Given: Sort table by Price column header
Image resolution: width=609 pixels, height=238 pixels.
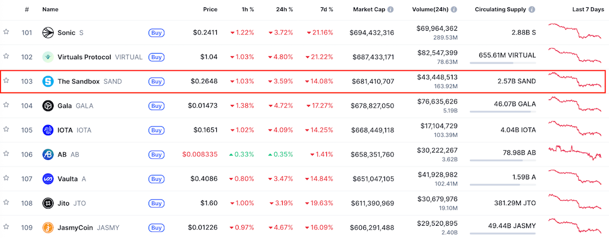Looking at the screenshot, I should click(210, 9).
